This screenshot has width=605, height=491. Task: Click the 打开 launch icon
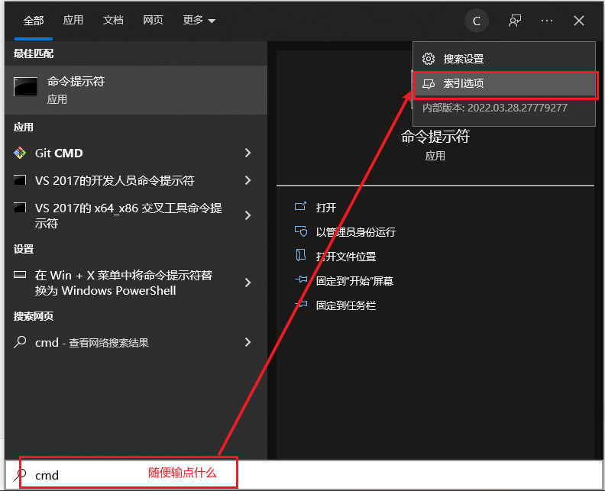pos(300,206)
